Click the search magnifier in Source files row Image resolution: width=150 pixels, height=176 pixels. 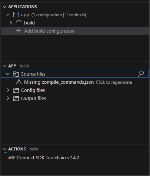[x=141, y=74]
